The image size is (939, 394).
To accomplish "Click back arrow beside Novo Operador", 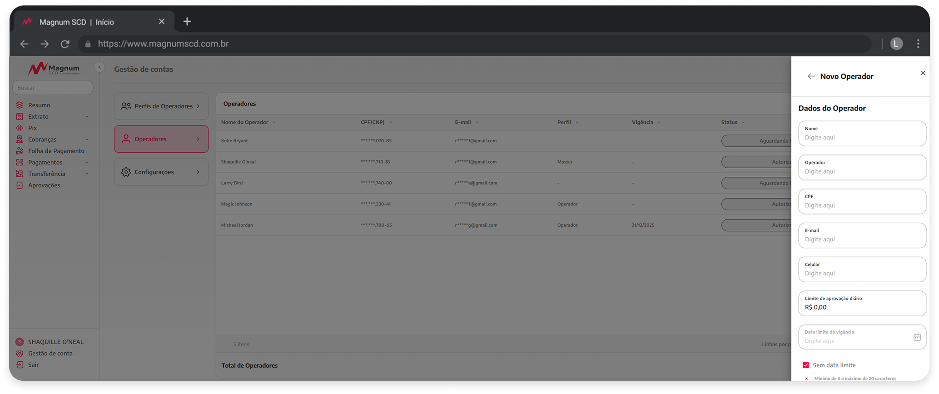I will [x=811, y=76].
